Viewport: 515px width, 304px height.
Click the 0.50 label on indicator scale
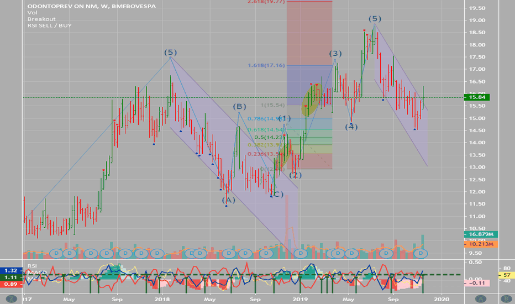click(x=475, y=262)
